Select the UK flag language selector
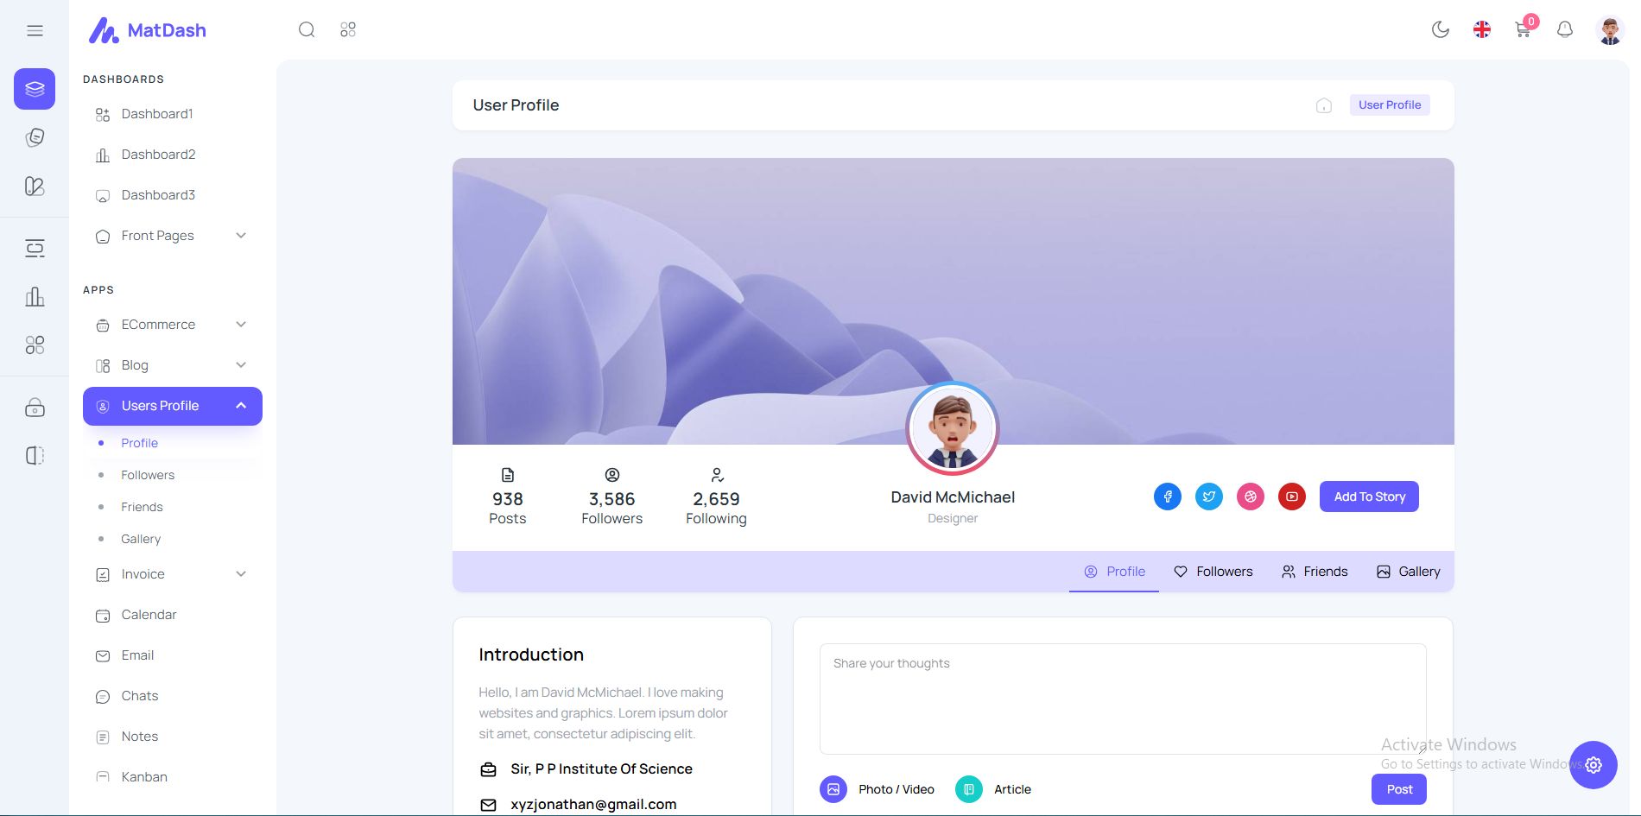 pyautogui.click(x=1482, y=29)
